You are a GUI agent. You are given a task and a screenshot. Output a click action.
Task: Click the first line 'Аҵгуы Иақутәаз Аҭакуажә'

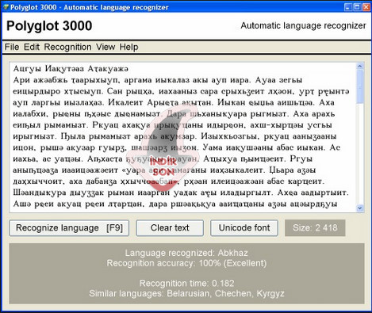coord(71,69)
